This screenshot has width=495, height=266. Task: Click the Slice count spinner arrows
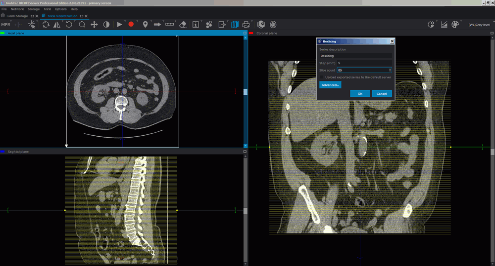pos(390,70)
